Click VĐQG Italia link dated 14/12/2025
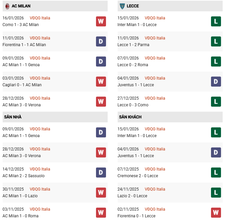Screen dimensions: 225x222 40,169
